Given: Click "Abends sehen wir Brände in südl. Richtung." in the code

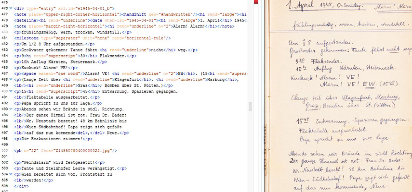Looking at the screenshot, I should [x=73, y=109].
